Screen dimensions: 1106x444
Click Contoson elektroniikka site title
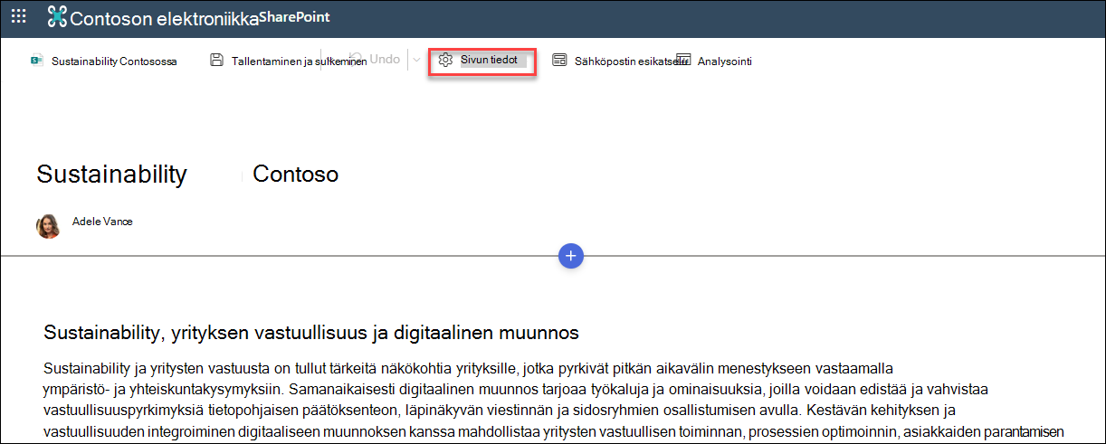164,17
